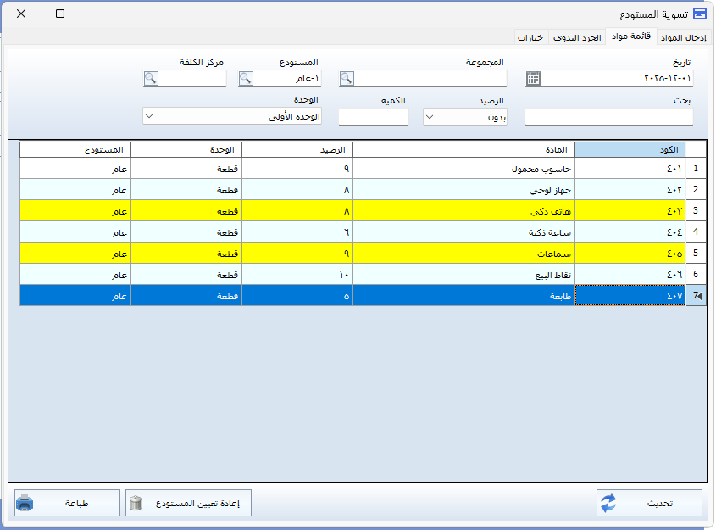This screenshot has width=716, height=530.
Task: Click the refresh arrows icon on تحديث
Action: [608, 503]
